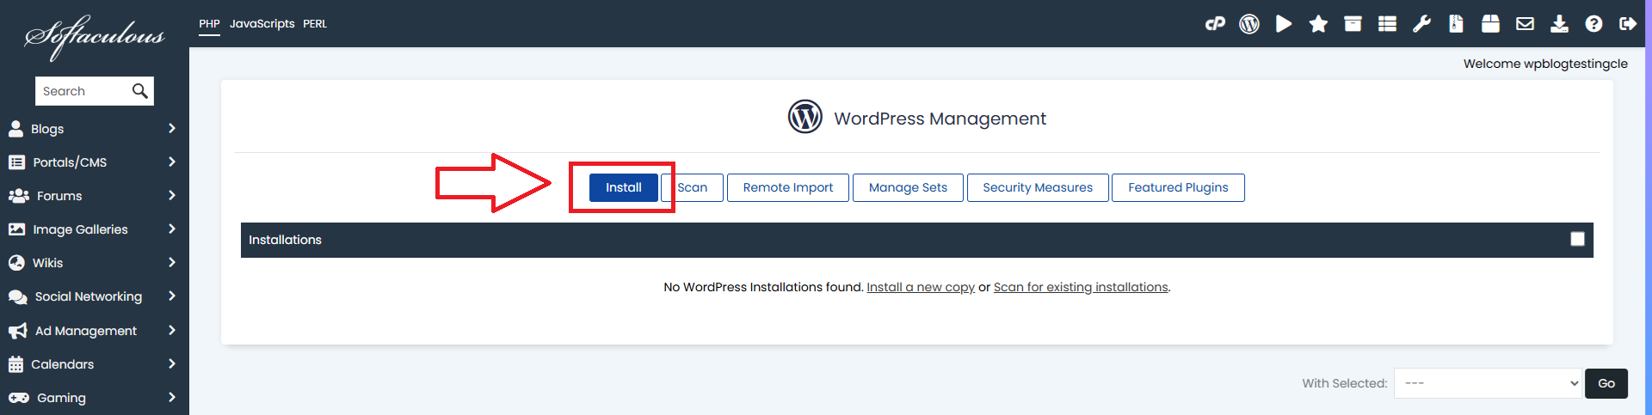
Task: Open the help question mark icon
Action: point(1593,24)
